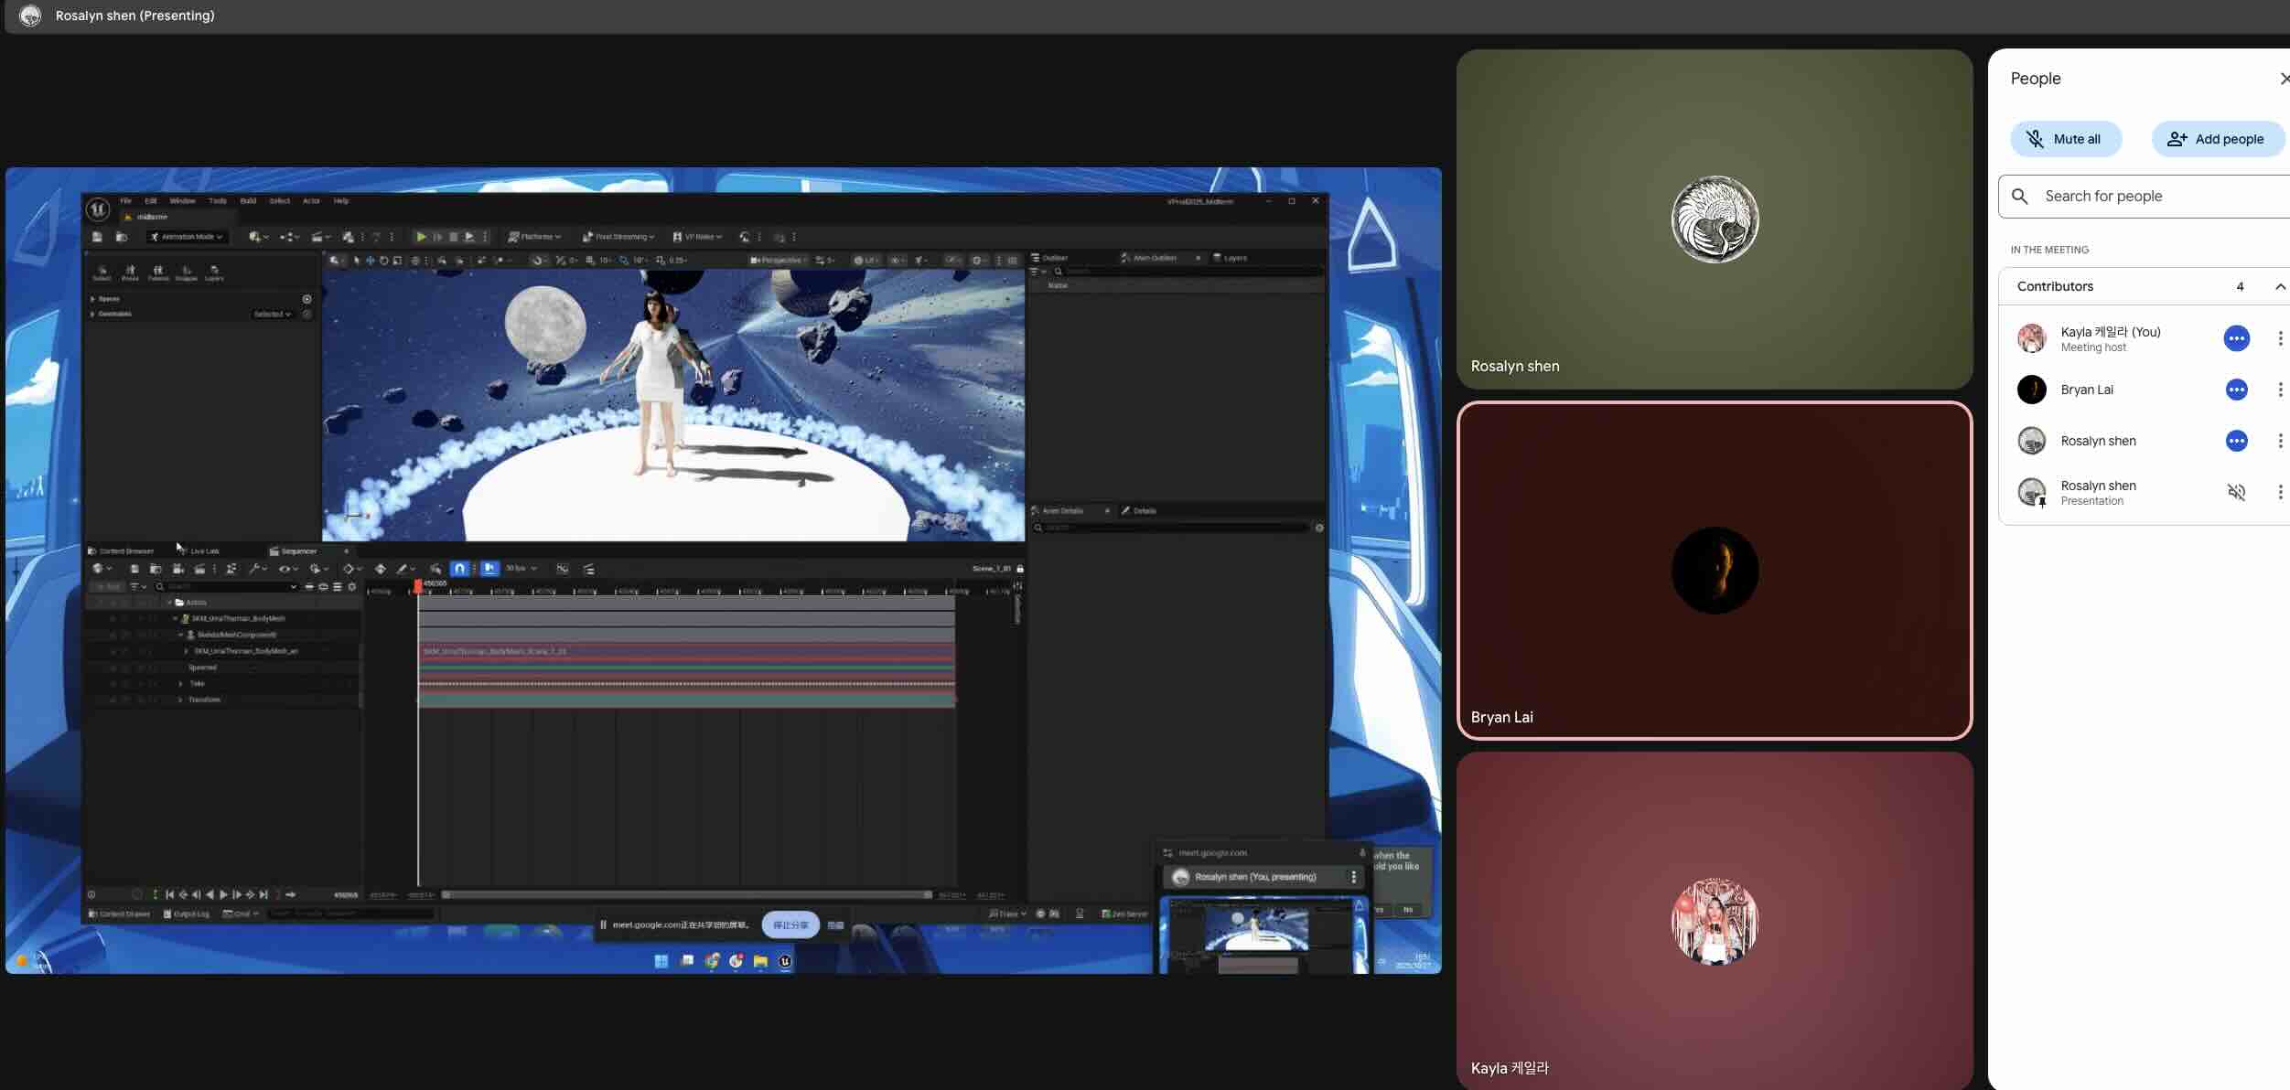Open the three-dot options menu for Kayla 케일라
This screenshot has width=2290, height=1090.
click(x=2280, y=338)
